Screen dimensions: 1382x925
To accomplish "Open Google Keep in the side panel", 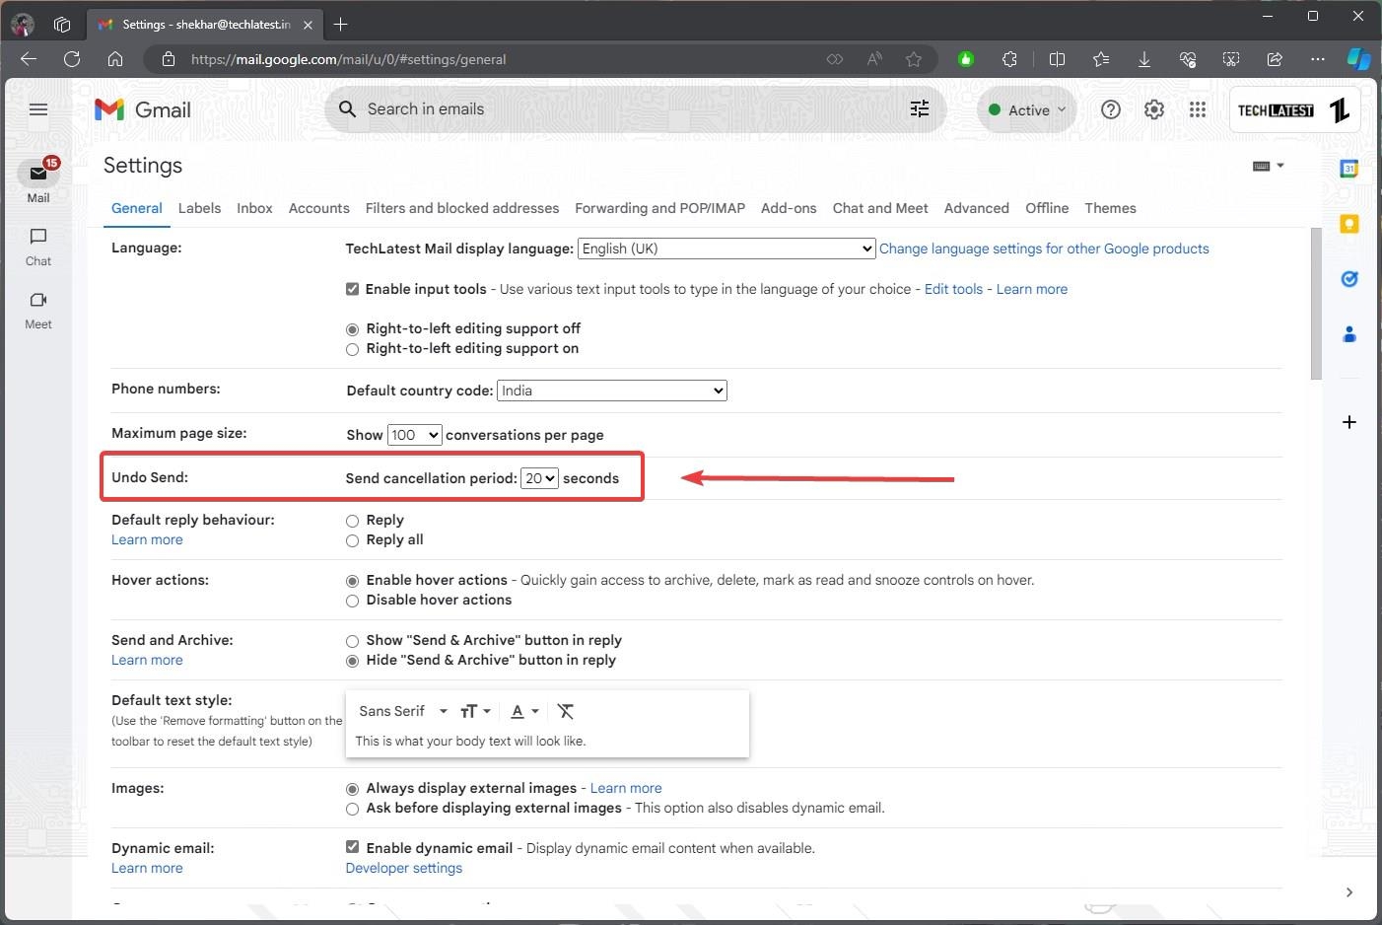I will click(1348, 223).
